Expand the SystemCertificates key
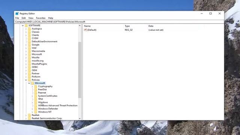240x135 pixels. (x=32, y=96)
